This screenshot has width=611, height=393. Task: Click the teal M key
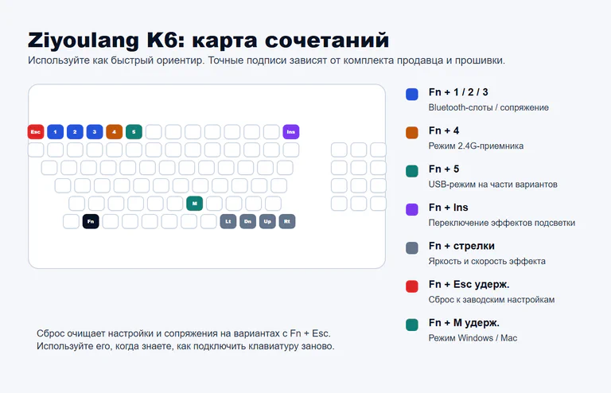point(194,204)
